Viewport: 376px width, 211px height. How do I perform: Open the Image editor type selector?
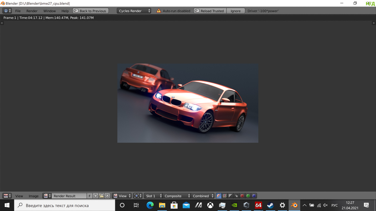[7, 196]
